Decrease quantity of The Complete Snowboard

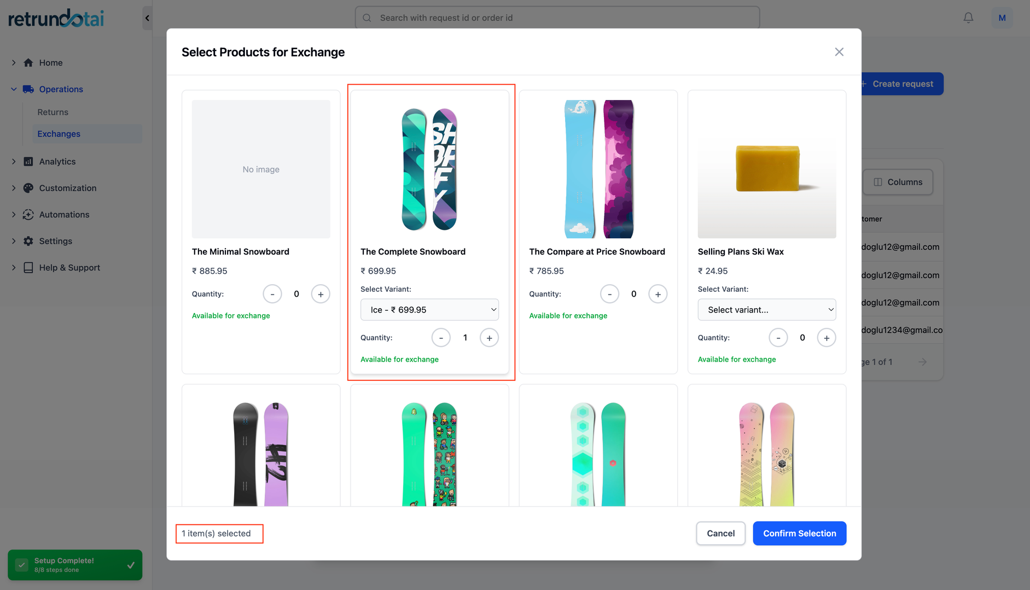(x=441, y=338)
